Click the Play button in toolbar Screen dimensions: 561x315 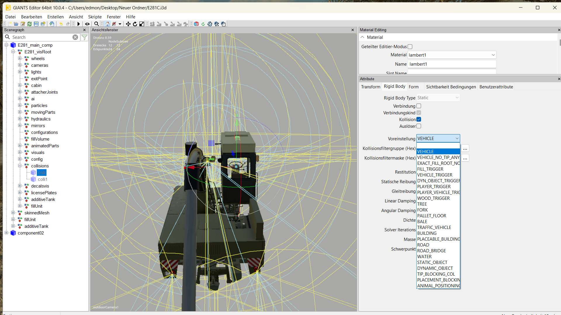point(78,24)
